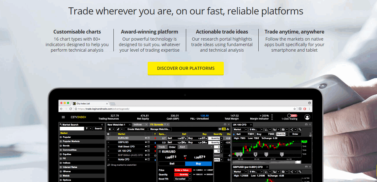This screenshot has height=182, width=377.
Task: Switch watchlist to list view icon
Action: [x=224, y=129]
